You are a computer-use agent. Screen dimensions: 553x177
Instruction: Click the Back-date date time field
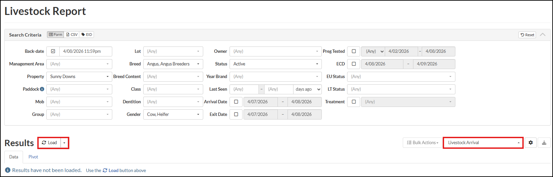coord(86,51)
